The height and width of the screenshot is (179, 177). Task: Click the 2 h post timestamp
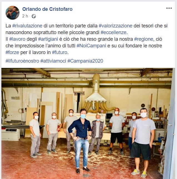[25, 16]
